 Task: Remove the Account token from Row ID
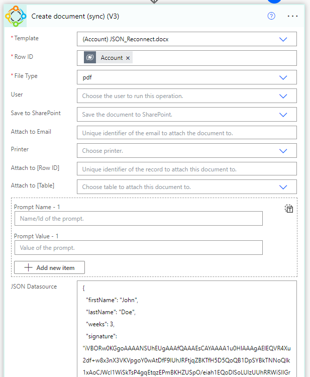click(128, 58)
